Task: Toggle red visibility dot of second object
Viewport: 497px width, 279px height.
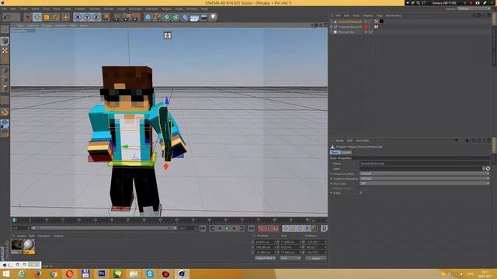Action: [x=366, y=27]
